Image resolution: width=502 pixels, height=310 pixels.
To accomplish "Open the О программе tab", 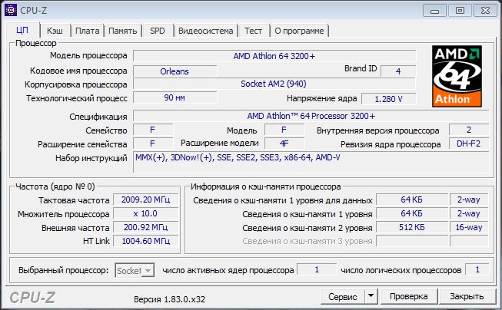I will pos(299,31).
